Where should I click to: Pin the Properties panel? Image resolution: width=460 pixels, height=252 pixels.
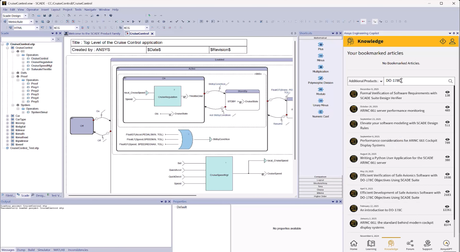click(x=336, y=202)
